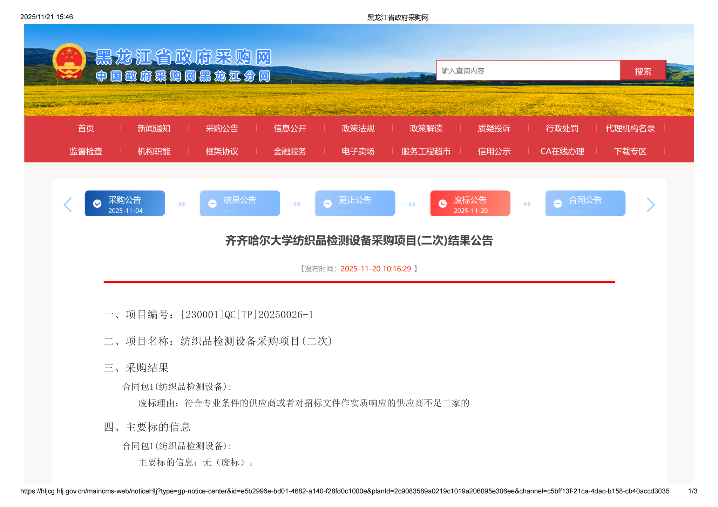Click the left arrow of timeline carousel

tap(68, 205)
